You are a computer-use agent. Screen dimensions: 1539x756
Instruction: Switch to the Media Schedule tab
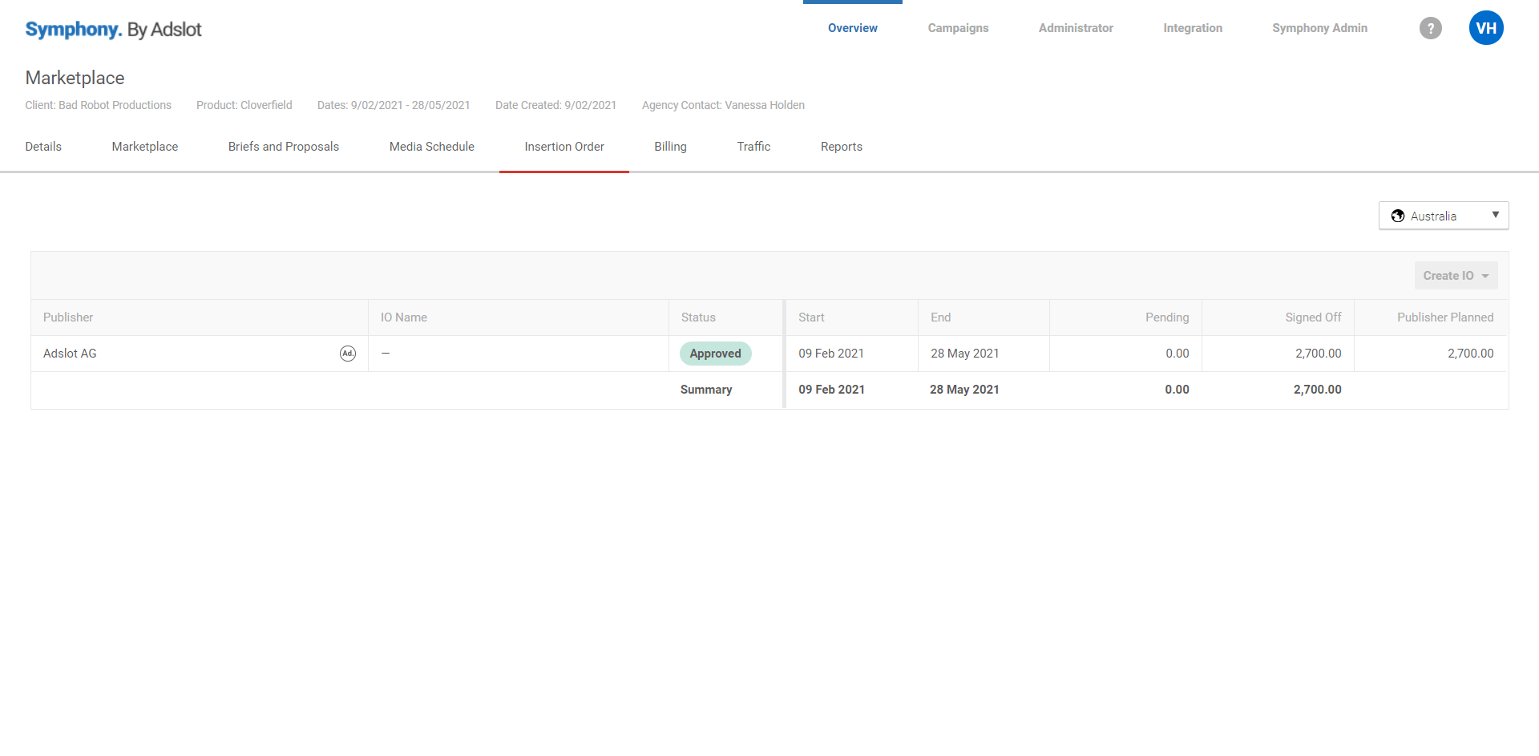coord(432,147)
